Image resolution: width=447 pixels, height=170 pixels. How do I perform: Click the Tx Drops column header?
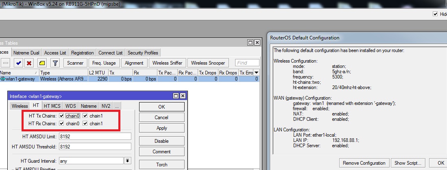point(208,73)
